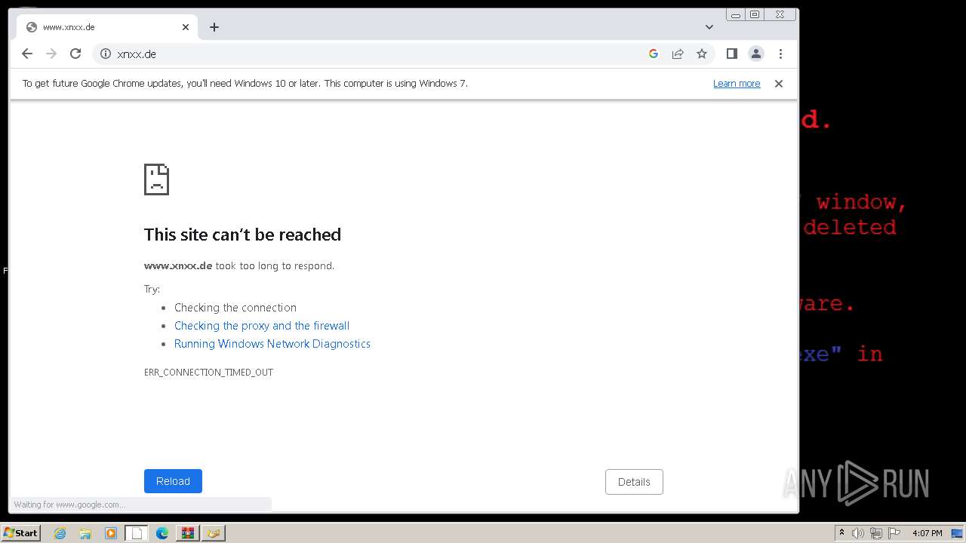The width and height of the screenshot is (966, 543).
Task: Open the profile avatar menu
Action: click(755, 54)
